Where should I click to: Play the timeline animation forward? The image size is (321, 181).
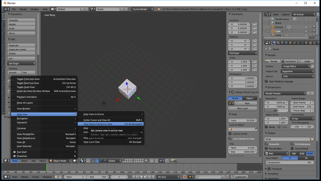click(145, 177)
